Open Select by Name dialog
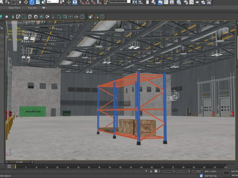The height and width of the screenshot is (178, 238). pyautogui.click(x=7, y=2)
